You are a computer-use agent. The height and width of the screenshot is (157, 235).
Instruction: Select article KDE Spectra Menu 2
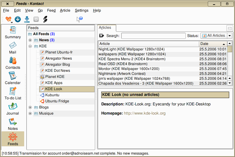pyautogui.click(x=162, y=59)
